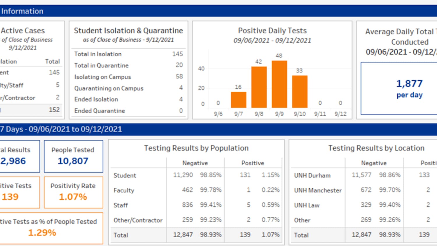Click the Positive Daily Tests chart title
The image size is (437, 246).
[272, 31]
